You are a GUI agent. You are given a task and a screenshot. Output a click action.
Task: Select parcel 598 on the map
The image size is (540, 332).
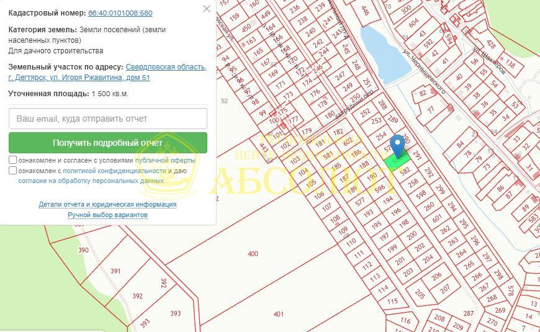pos(421,195)
